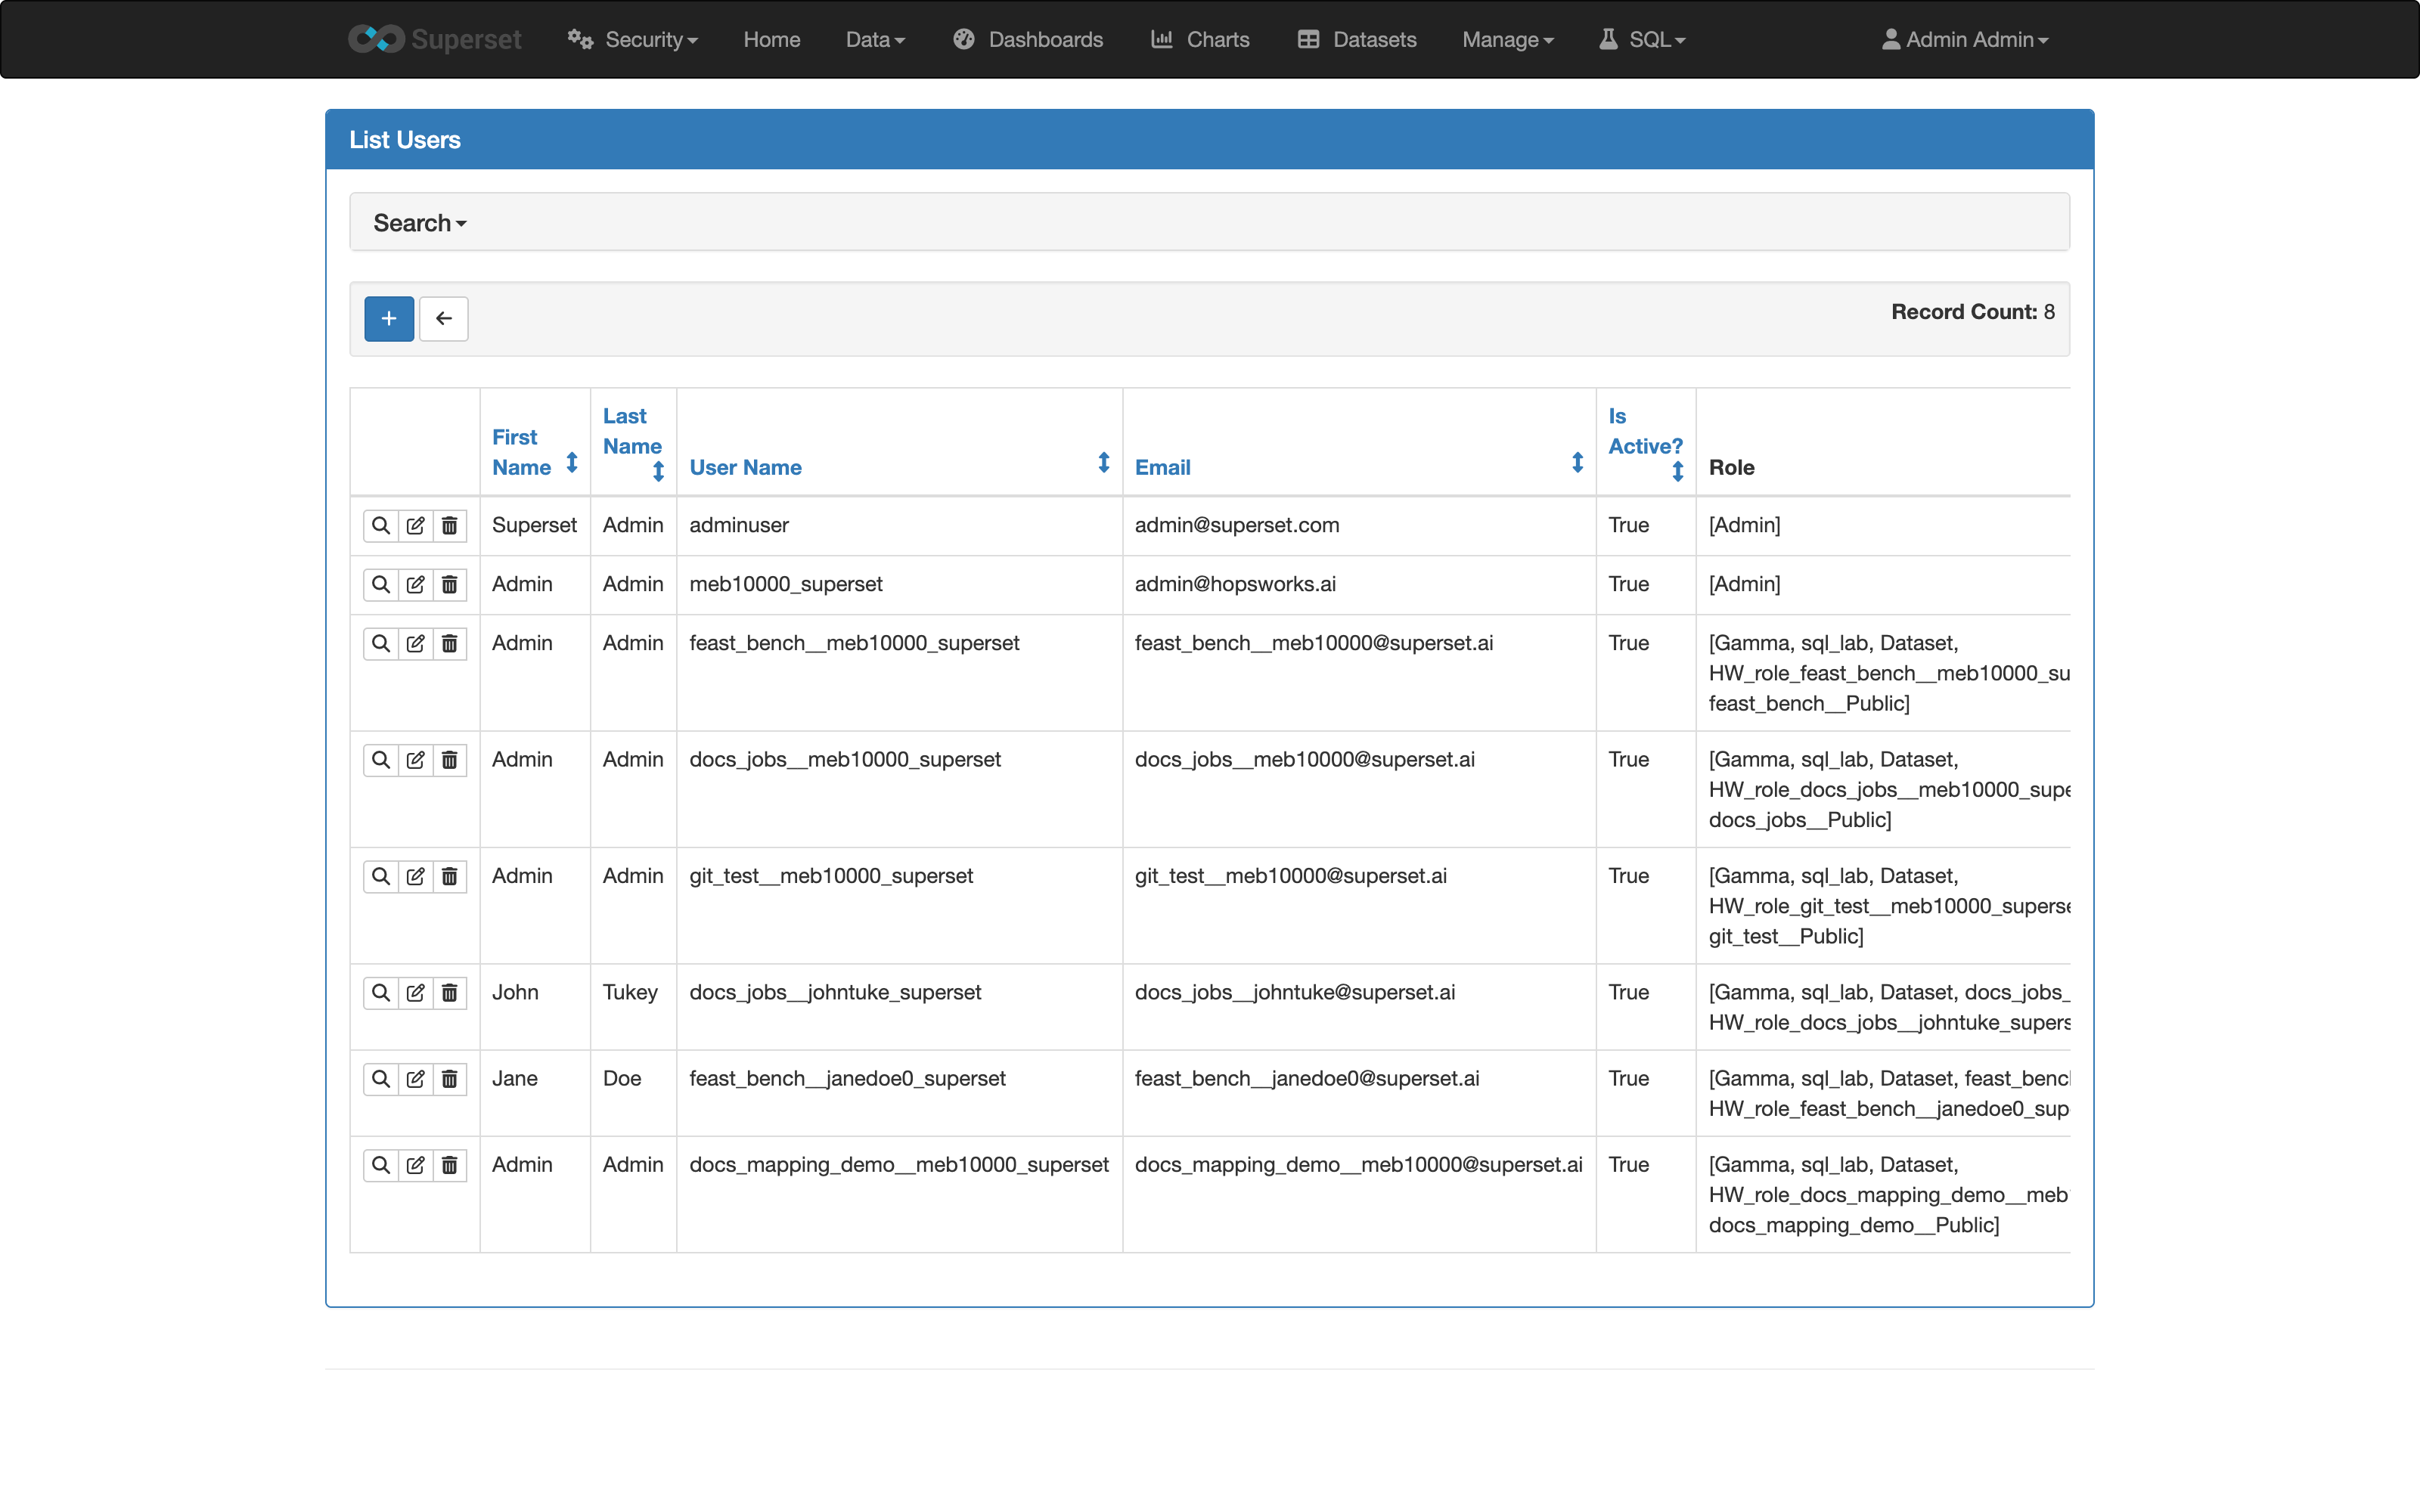The height and width of the screenshot is (1512, 2420).
Task: Open the Admin Admin user menu
Action: [1965, 39]
